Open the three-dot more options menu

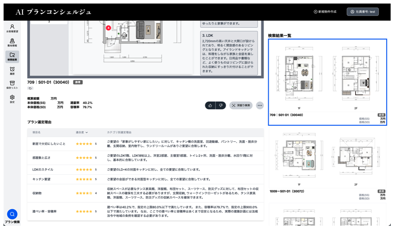tap(260, 105)
